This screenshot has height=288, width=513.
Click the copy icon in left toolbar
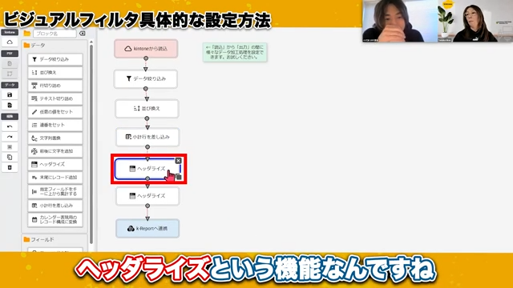10,157
